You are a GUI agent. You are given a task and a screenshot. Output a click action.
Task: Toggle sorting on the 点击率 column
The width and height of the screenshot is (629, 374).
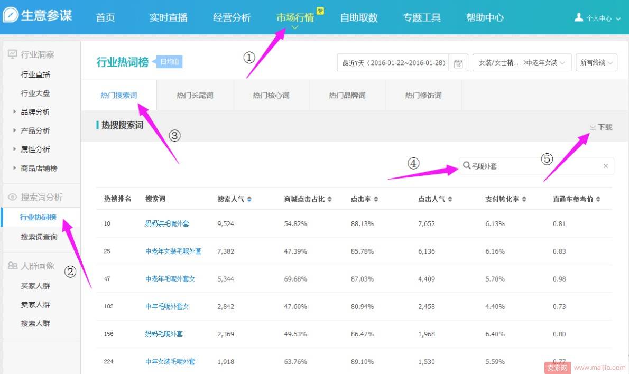375,199
